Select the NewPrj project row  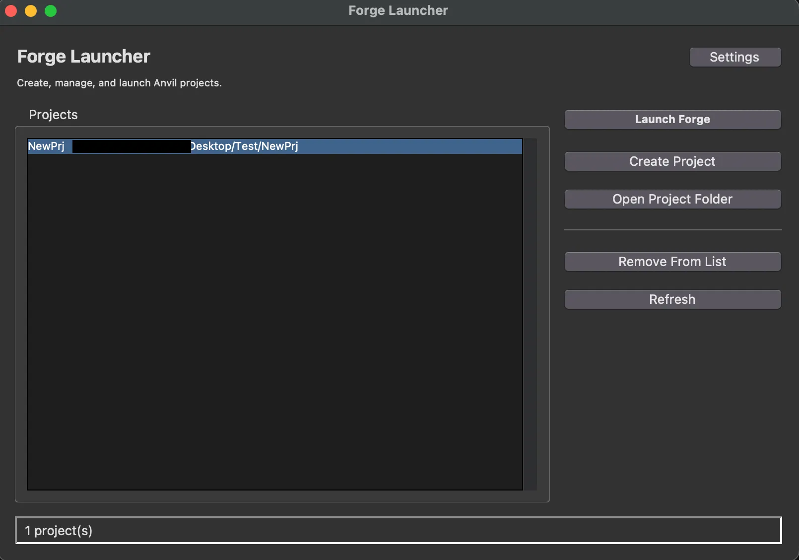click(274, 146)
